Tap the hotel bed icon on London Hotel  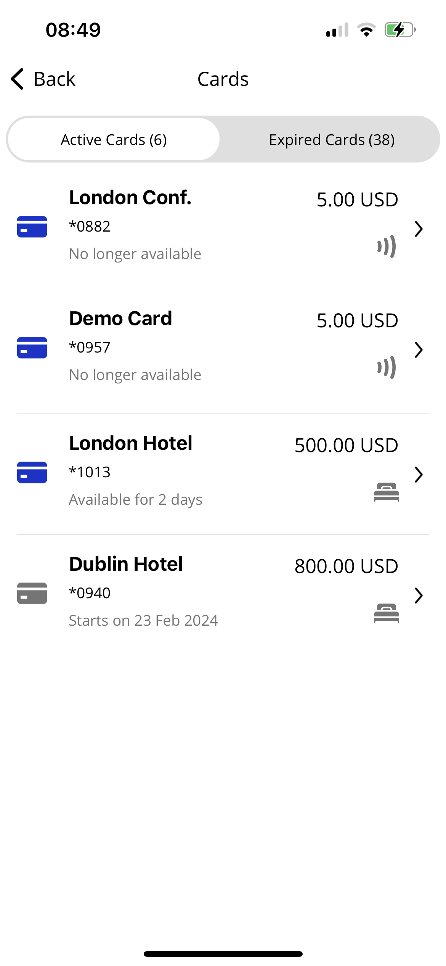coord(387,492)
